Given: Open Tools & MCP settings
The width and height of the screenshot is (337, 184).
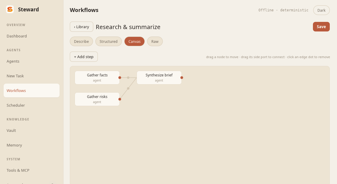Looking at the screenshot, I should tap(32, 170).
